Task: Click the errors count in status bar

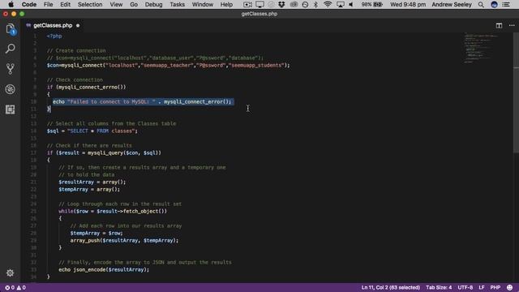Action: [9, 288]
